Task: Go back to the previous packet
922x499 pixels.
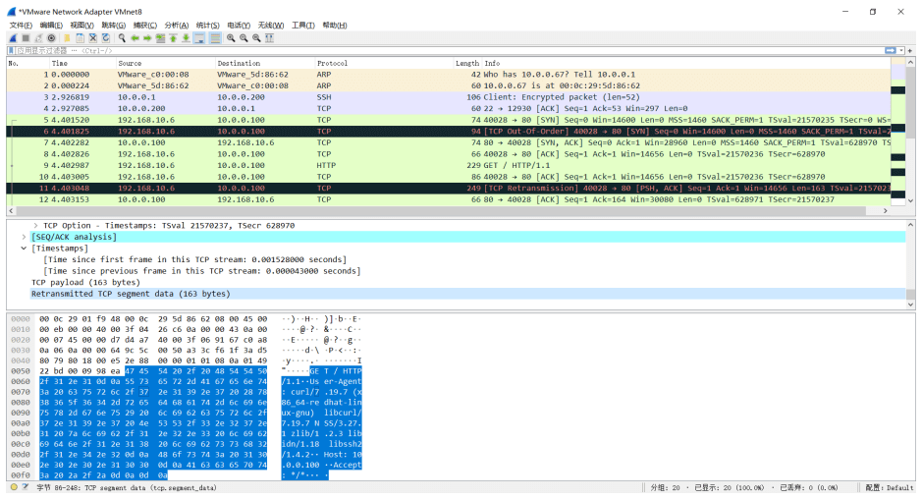Action: point(135,38)
